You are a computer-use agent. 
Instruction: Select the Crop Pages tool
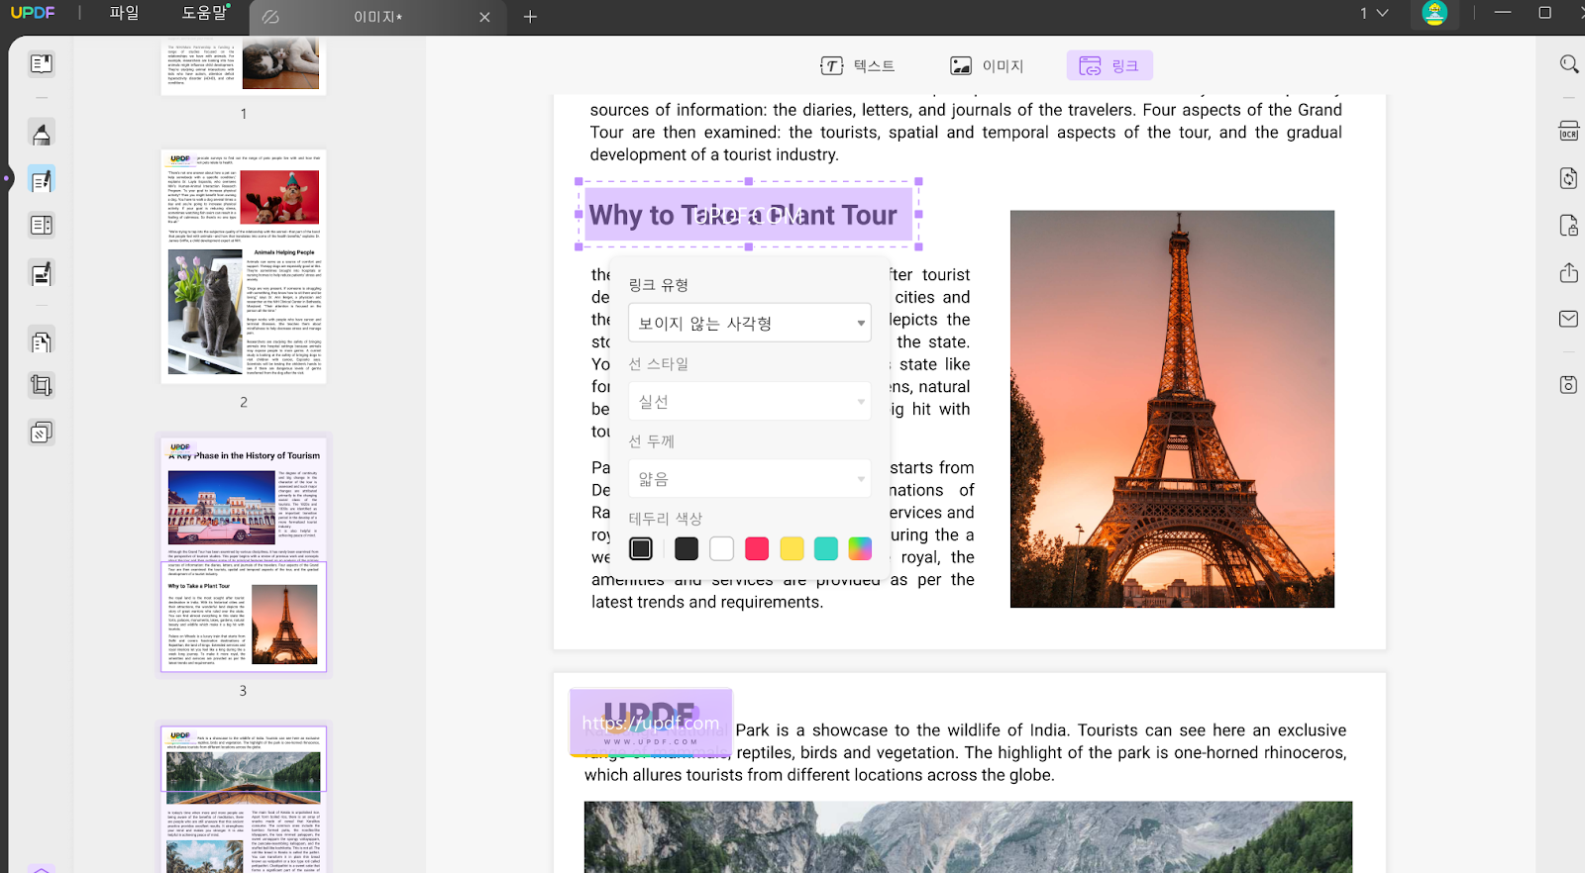click(x=41, y=385)
